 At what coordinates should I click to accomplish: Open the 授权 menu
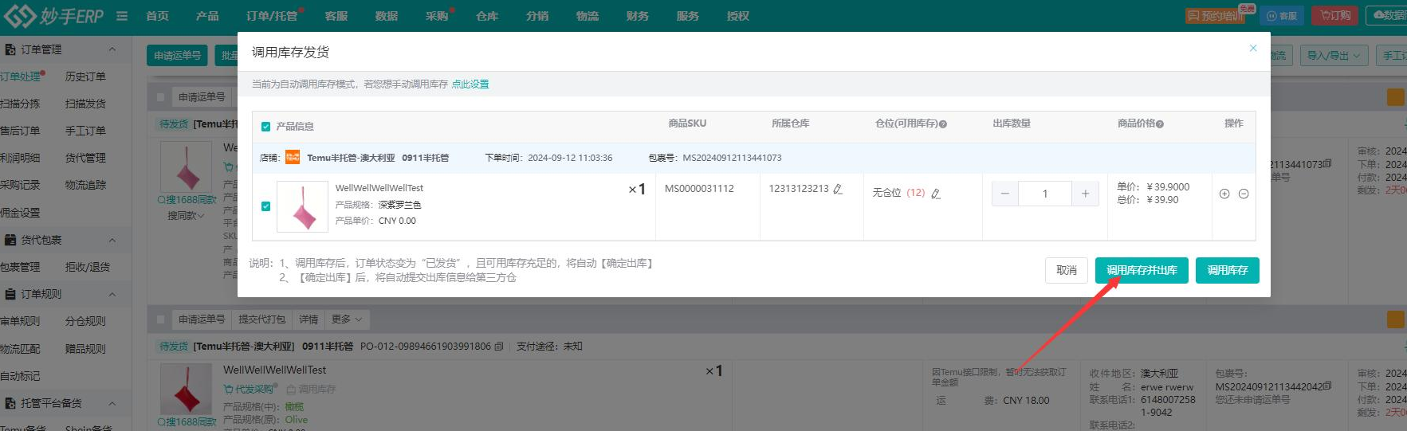pos(738,16)
